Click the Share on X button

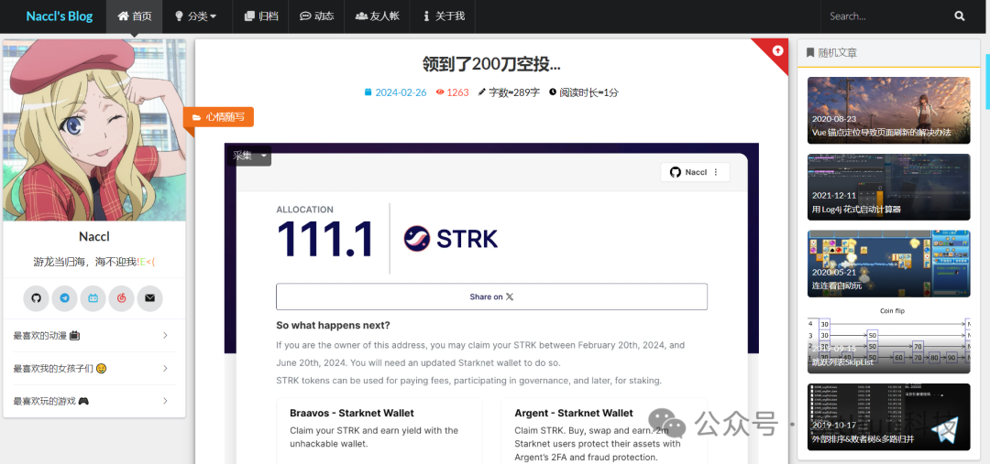[x=491, y=297]
